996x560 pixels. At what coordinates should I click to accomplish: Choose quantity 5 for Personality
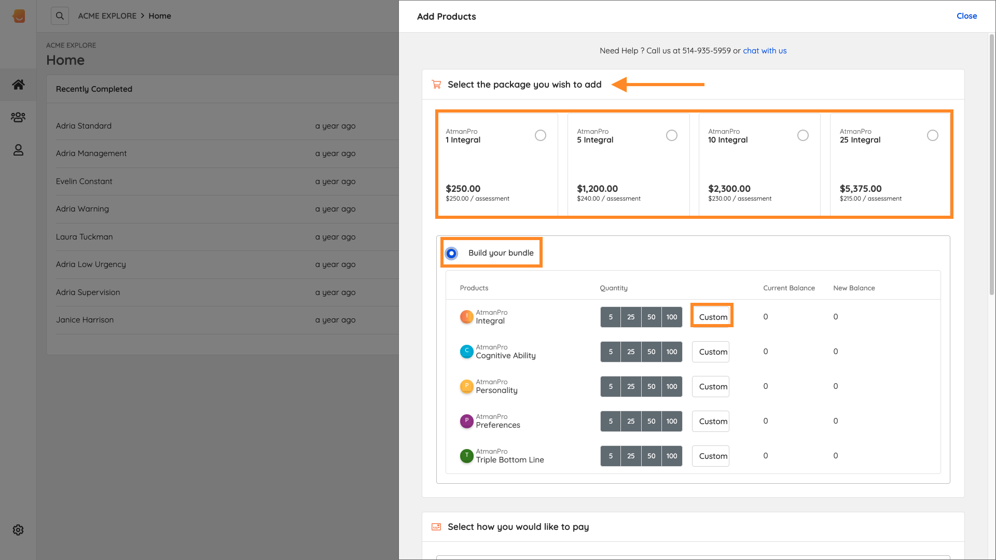click(x=611, y=386)
